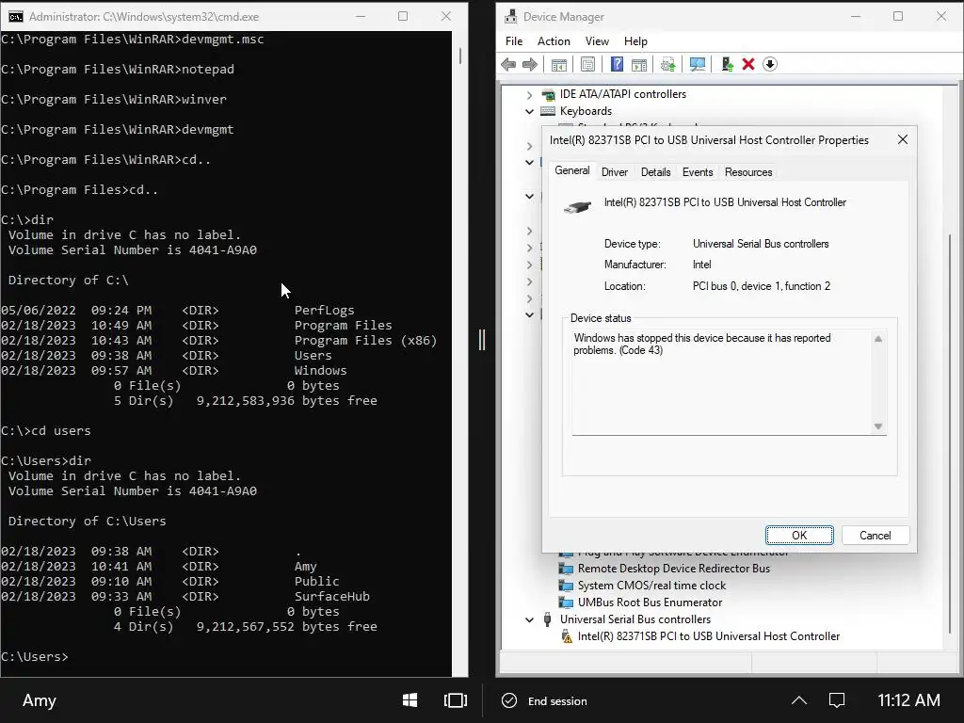Select UMBus Root Bus Enumerator
Screen dimensions: 964x723
coord(650,602)
